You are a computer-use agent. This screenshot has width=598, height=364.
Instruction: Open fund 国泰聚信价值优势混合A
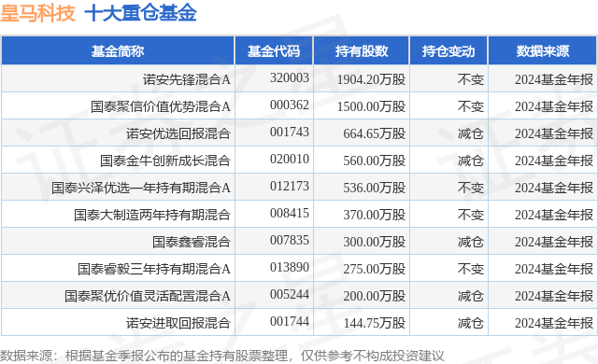tap(161, 106)
